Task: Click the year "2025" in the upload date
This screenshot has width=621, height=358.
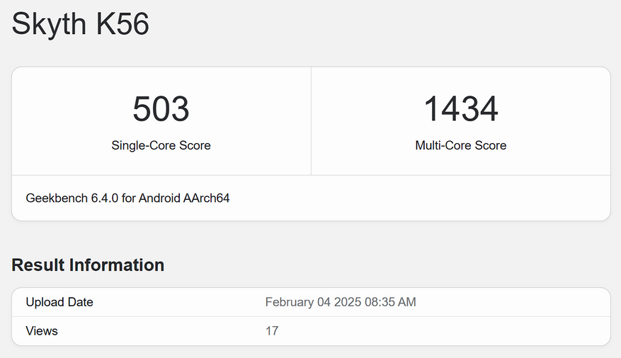Action: pyautogui.click(x=348, y=302)
